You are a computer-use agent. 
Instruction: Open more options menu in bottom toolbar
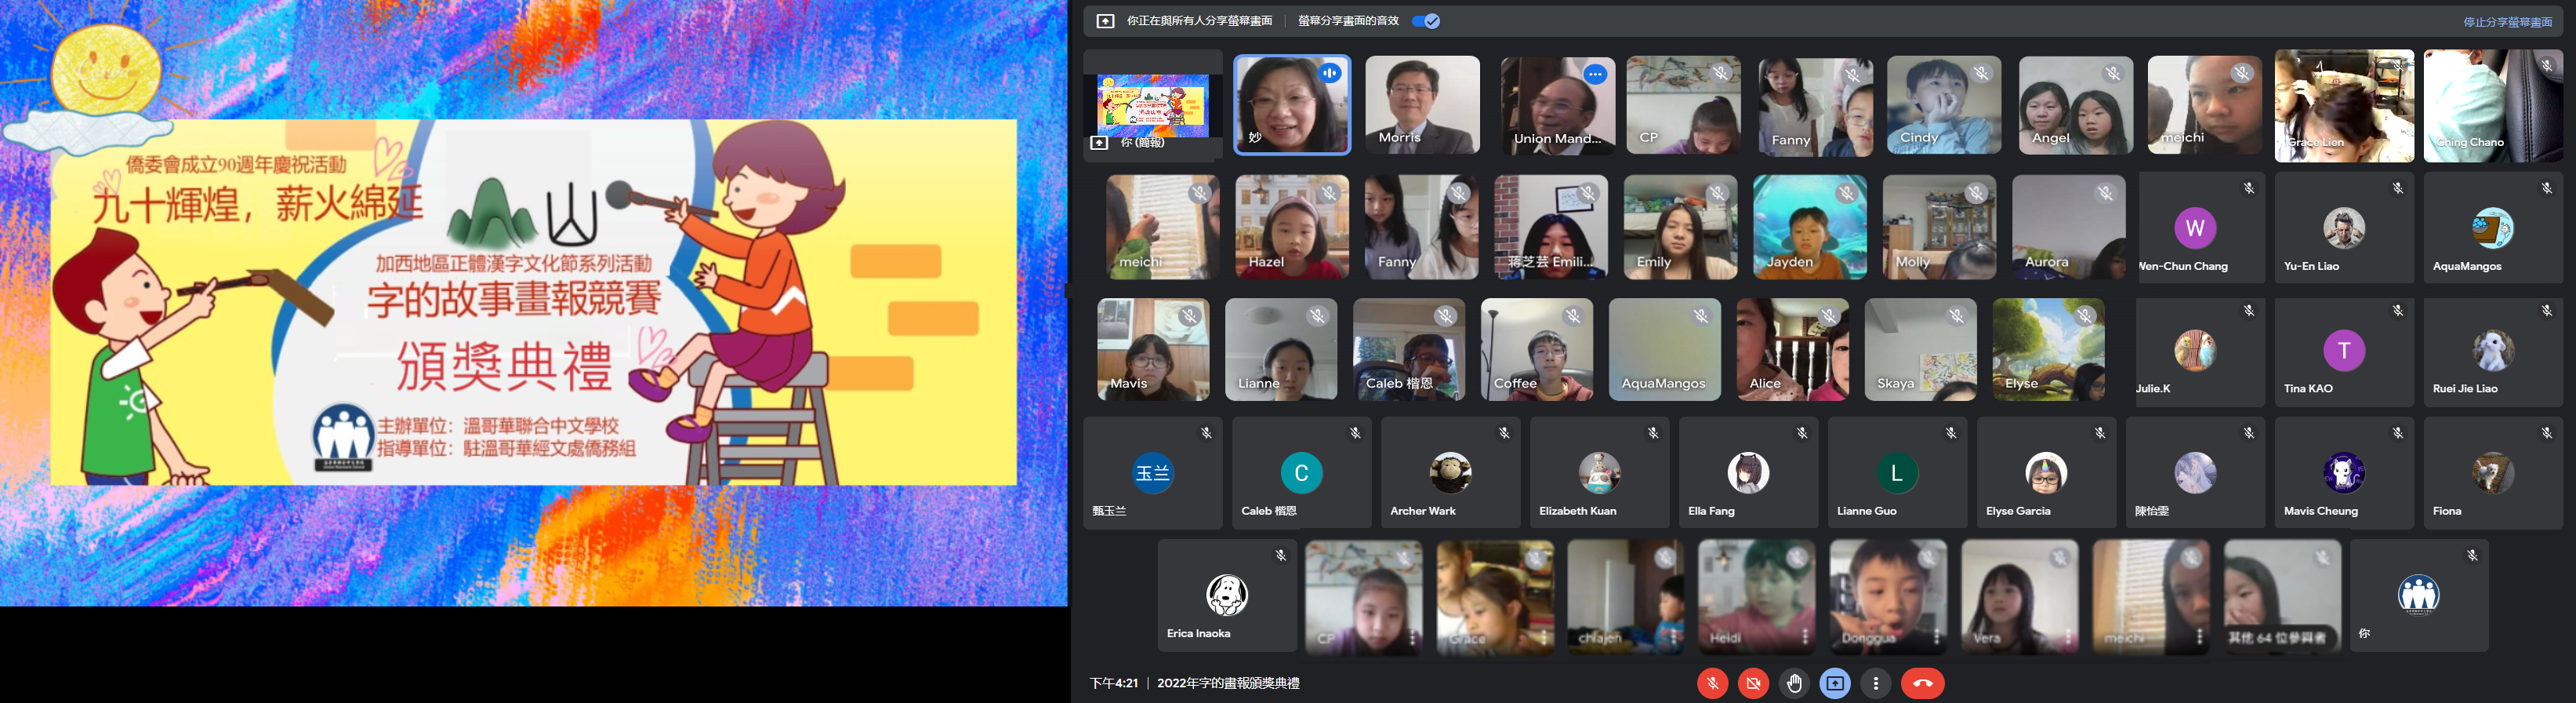point(1876,683)
